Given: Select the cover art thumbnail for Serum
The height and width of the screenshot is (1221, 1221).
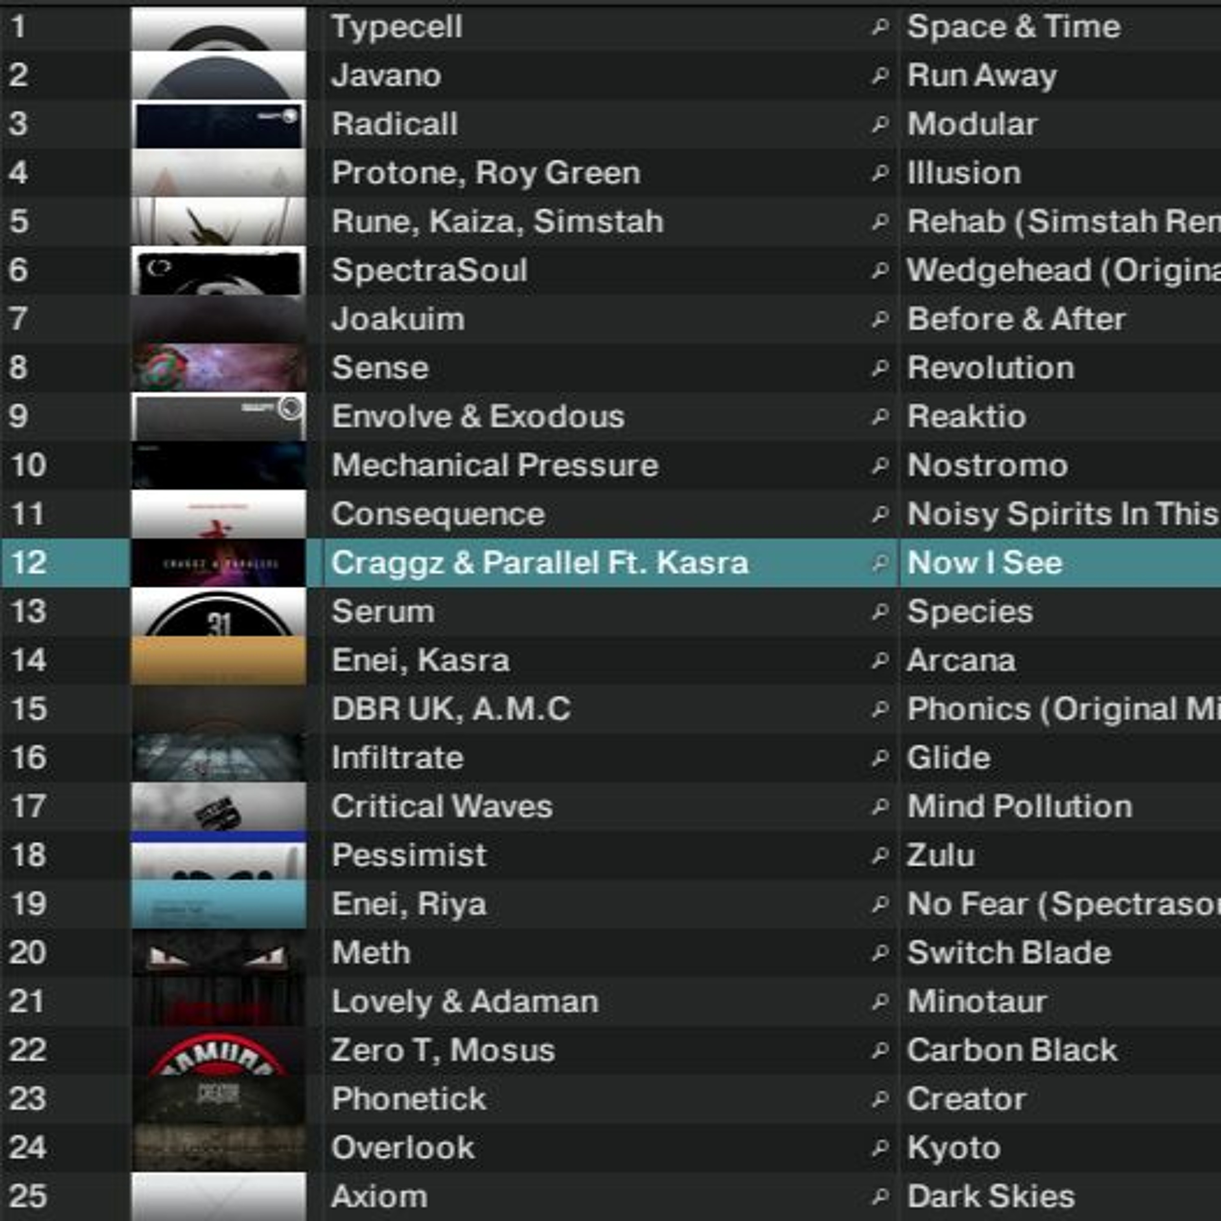Looking at the screenshot, I should [218, 611].
